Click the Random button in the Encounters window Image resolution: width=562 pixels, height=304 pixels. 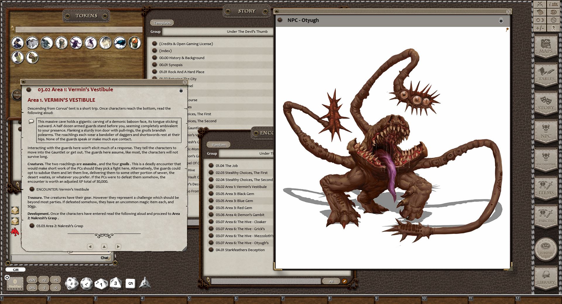pyautogui.click(x=218, y=145)
